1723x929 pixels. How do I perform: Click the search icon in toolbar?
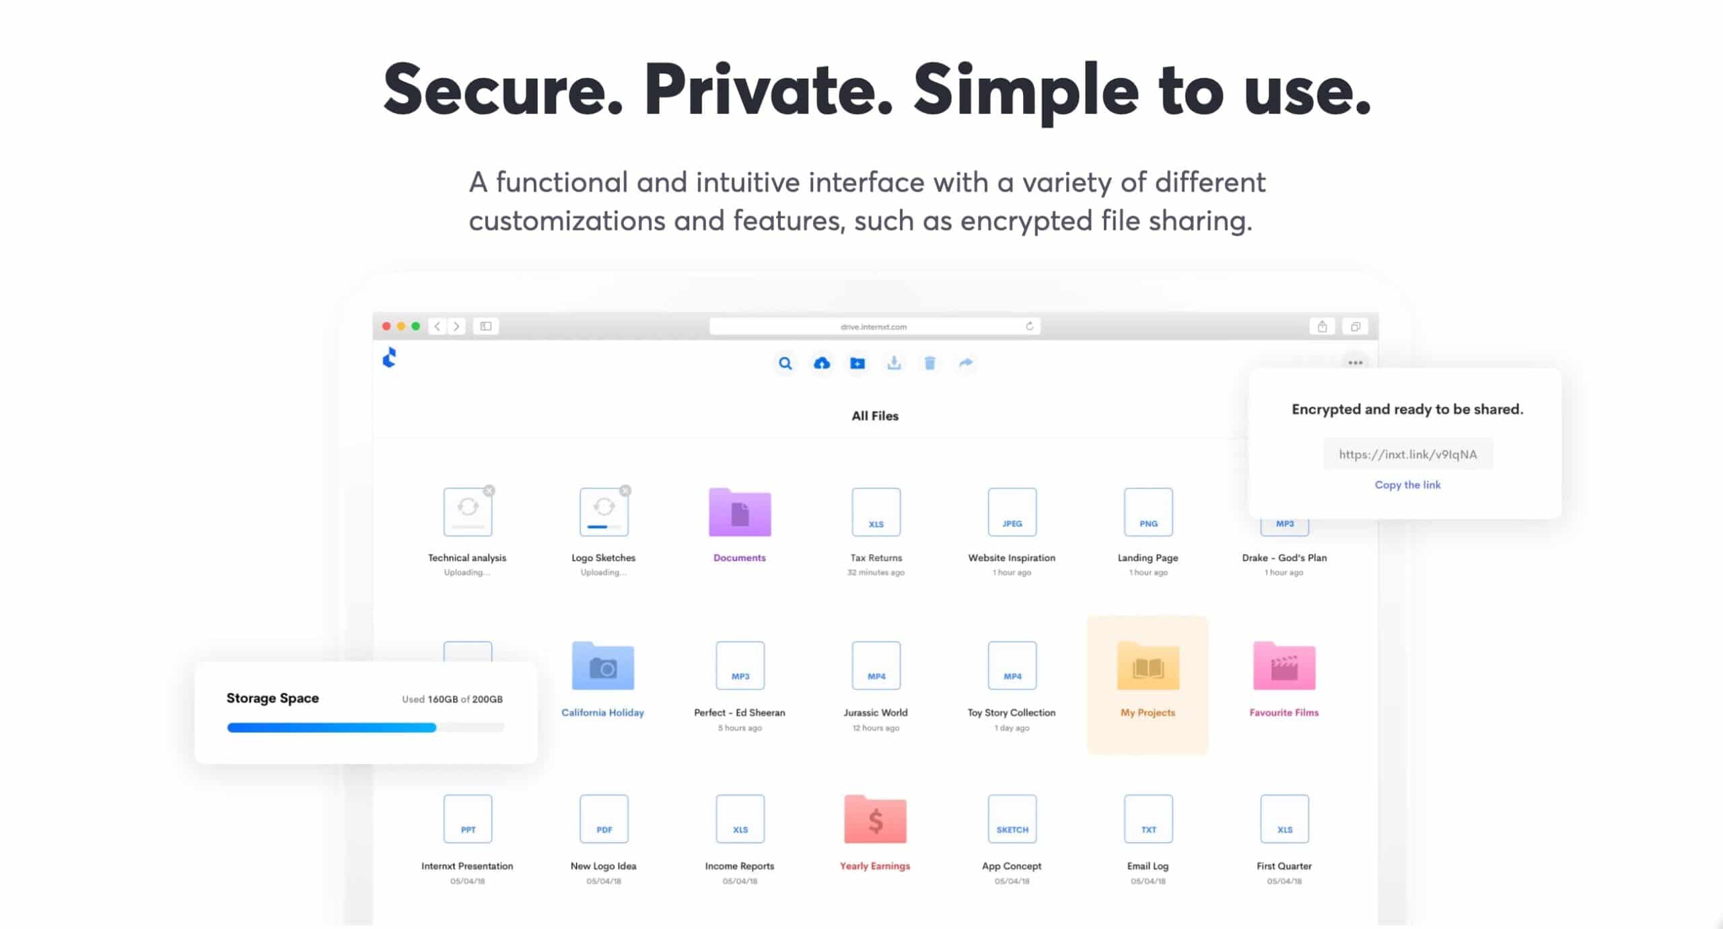click(785, 364)
